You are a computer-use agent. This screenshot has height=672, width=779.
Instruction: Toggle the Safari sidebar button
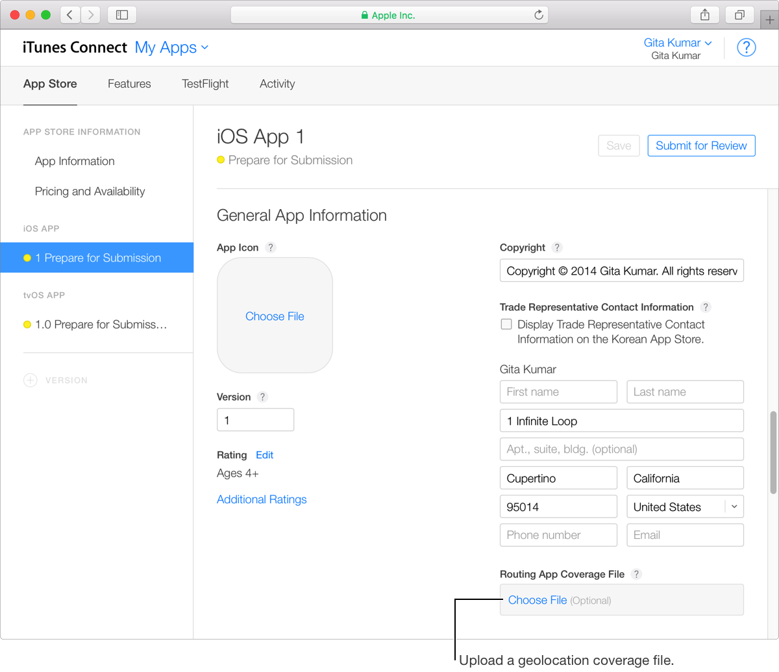pyautogui.click(x=121, y=15)
